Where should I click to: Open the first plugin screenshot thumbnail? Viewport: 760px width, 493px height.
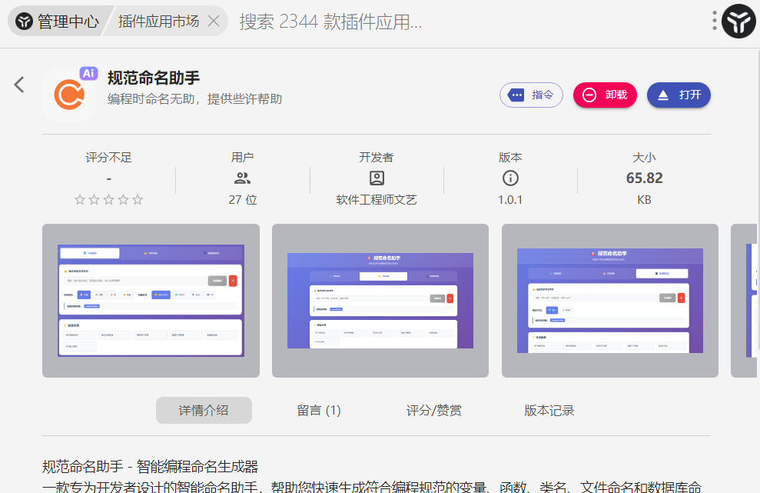pos(151,301)
